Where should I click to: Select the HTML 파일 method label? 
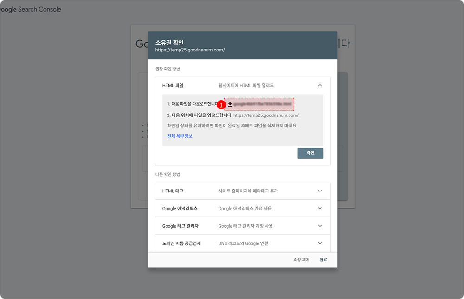click(173, 85)
